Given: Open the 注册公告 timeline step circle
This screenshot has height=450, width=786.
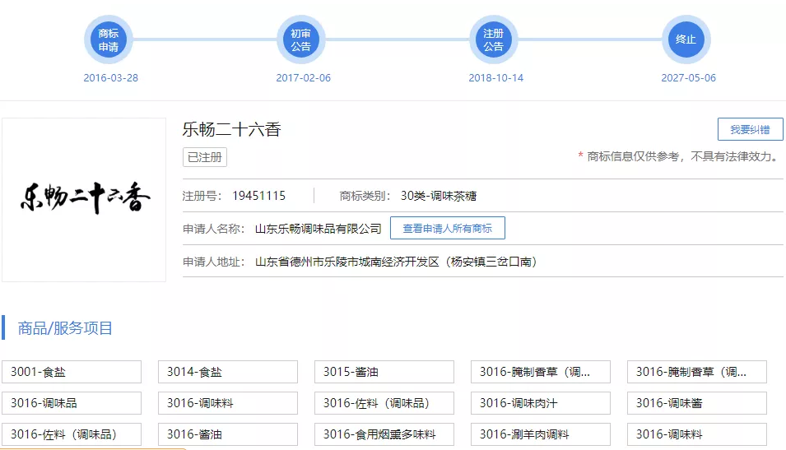Looking at the screenshot, I should [x=493, y=39].
